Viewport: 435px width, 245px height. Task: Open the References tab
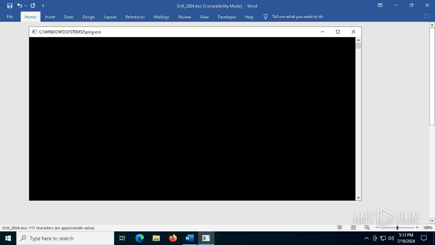tap(135, 17)
